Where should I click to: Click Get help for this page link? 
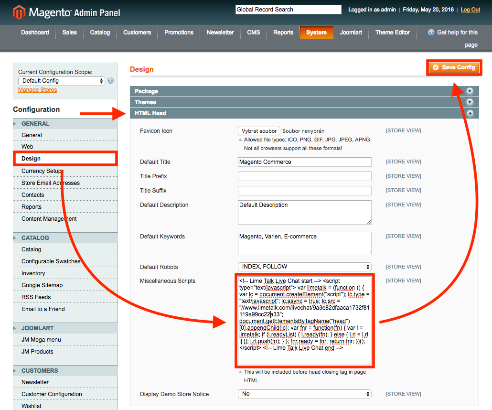457,39
